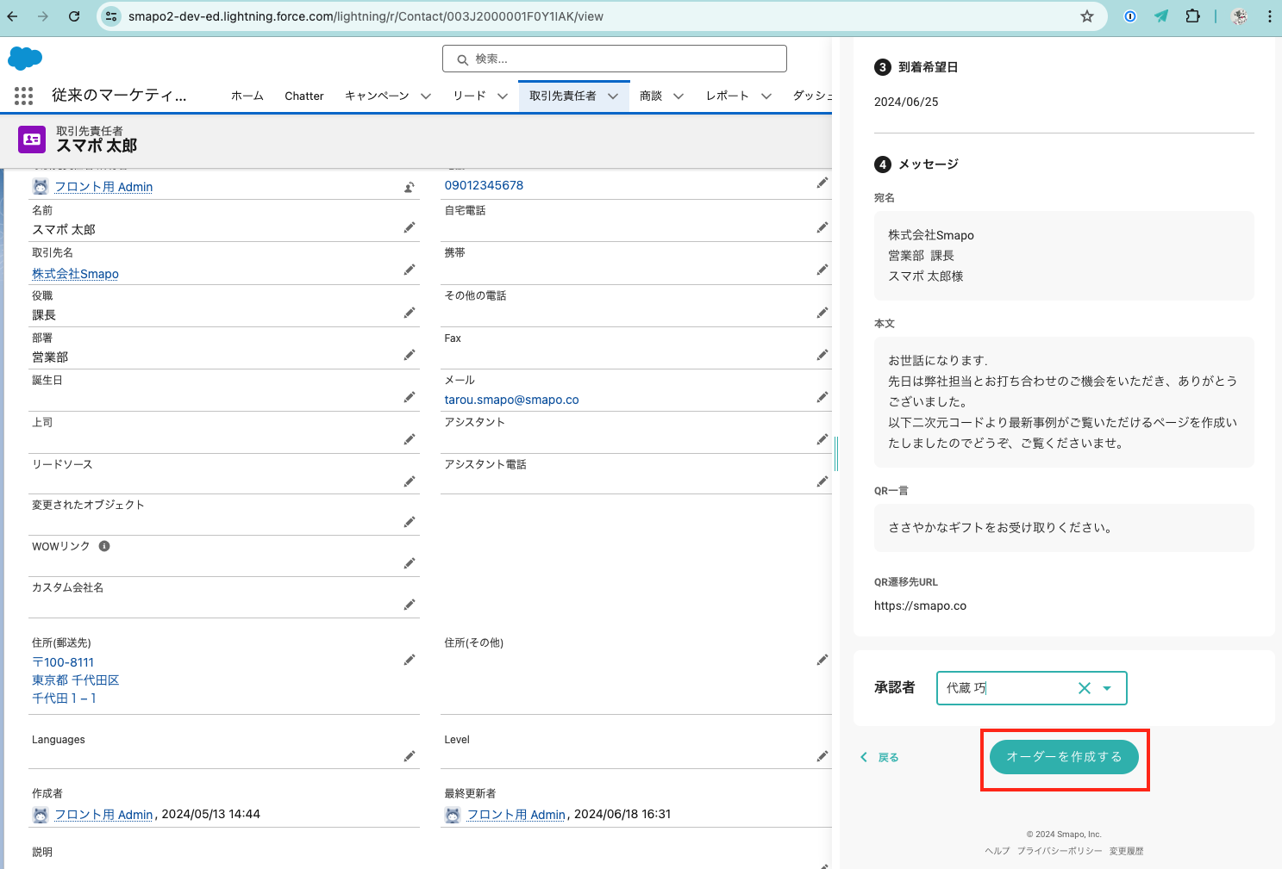This screenshot has width=1282, height=869.
Task: Edit the Fax field pencil icon
Action: 822,355
